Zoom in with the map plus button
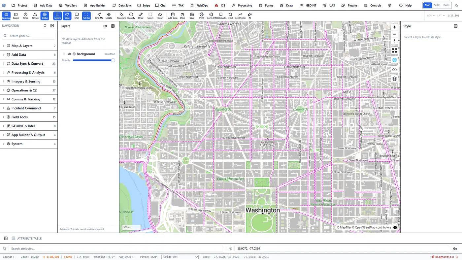The height and width of the screenshot is (260, 462). (x=394, y=27)
